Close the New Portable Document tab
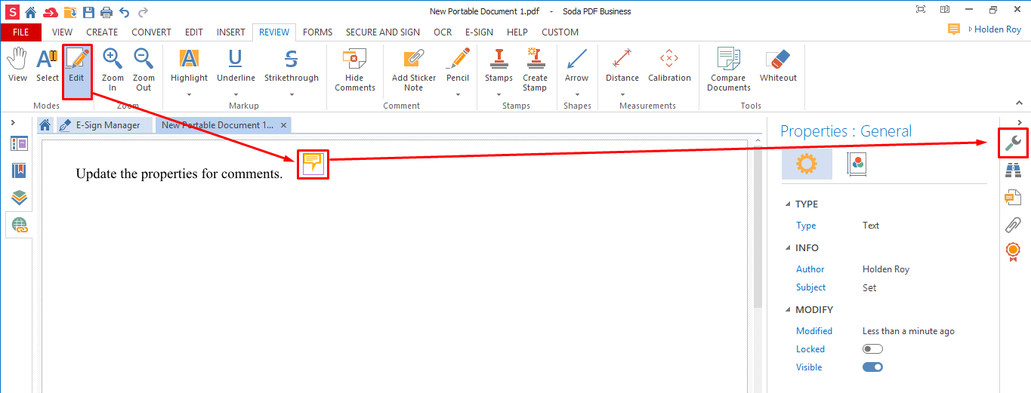 click(283, 125)
